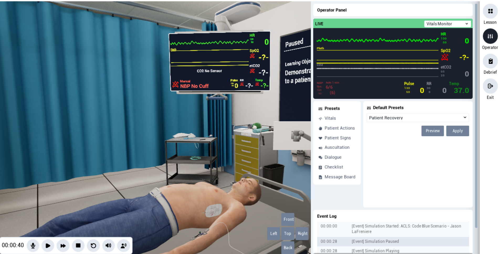Expand the Patient Recovery presets dropdown
Screen dimensions: 501x254
click(417, 117)
